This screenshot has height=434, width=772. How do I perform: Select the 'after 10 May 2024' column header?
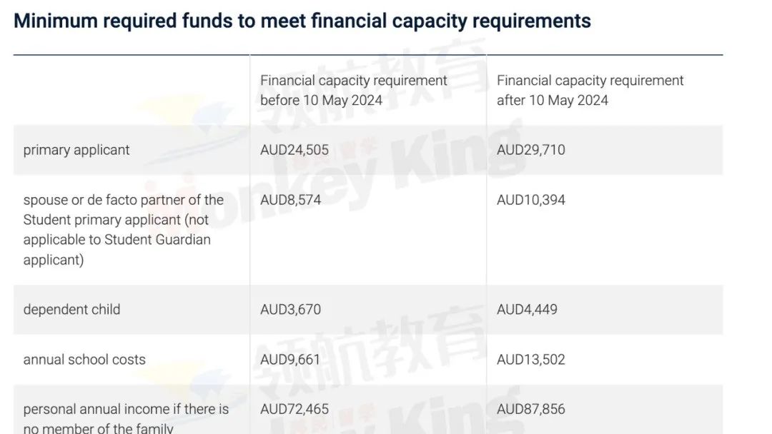tap(590, 90)
